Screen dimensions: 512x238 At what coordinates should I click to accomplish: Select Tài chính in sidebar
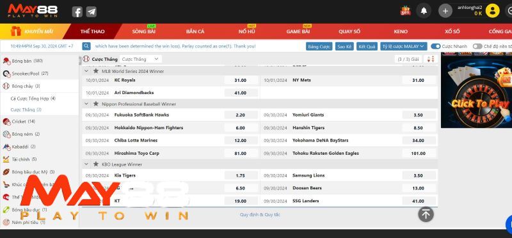pos(39,159)
